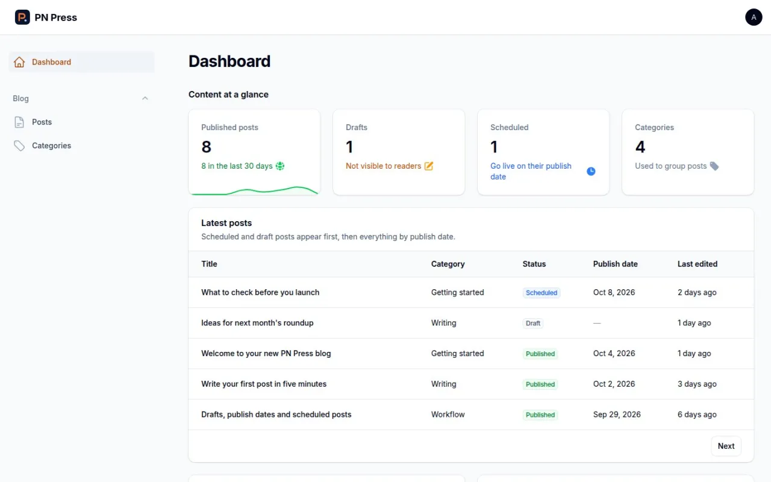Click the Next pagination button
This screenshot has width=771, height=482.
[x=726, y=446]
